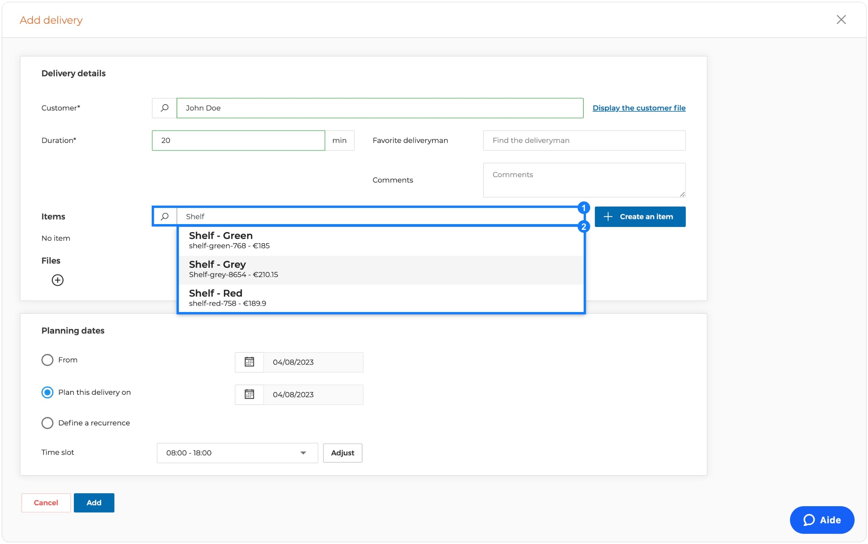The image size is (868, 544).
Task: Click the items search magnifier icon
Action: tap(164, 216)
